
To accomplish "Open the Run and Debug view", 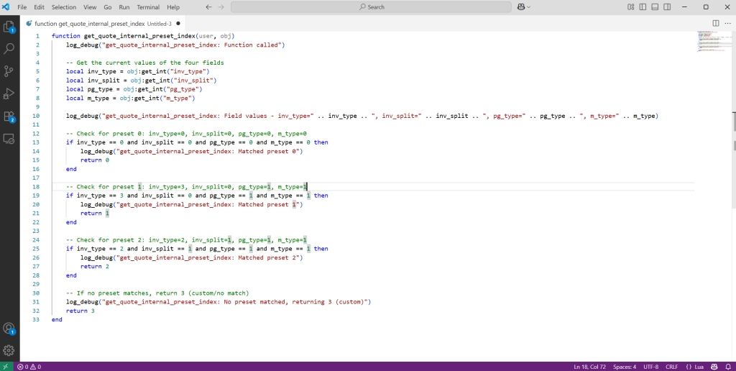I will (x=9, y=93).
